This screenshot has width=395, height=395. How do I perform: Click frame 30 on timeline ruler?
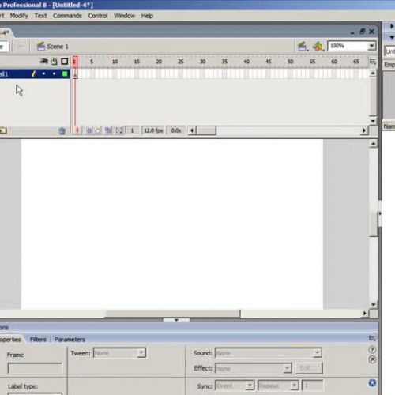pos(202,62)
